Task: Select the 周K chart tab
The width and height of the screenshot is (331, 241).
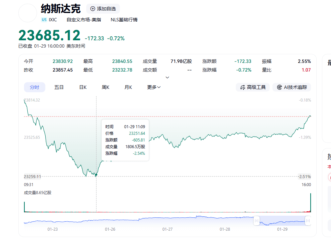Action: [105, 87]
